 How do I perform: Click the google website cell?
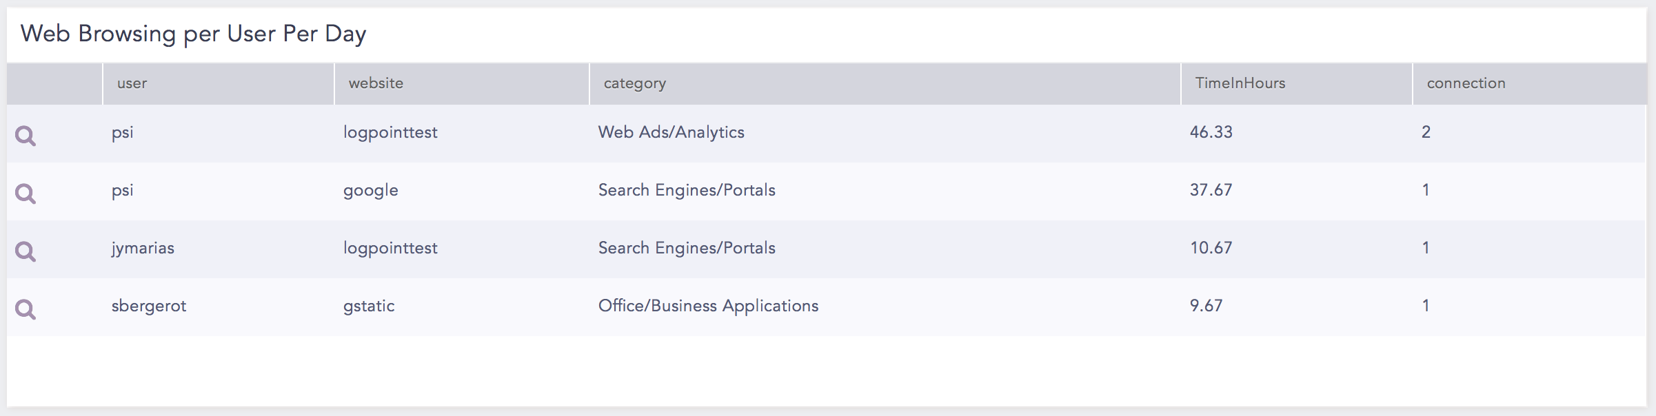click(370, 190)
